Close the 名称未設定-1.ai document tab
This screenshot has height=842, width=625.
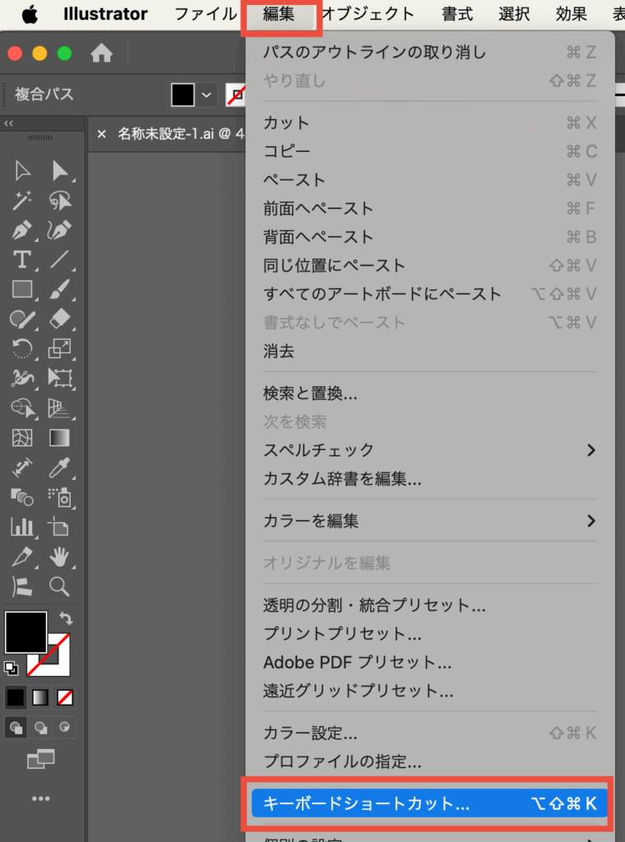point(101,134)
